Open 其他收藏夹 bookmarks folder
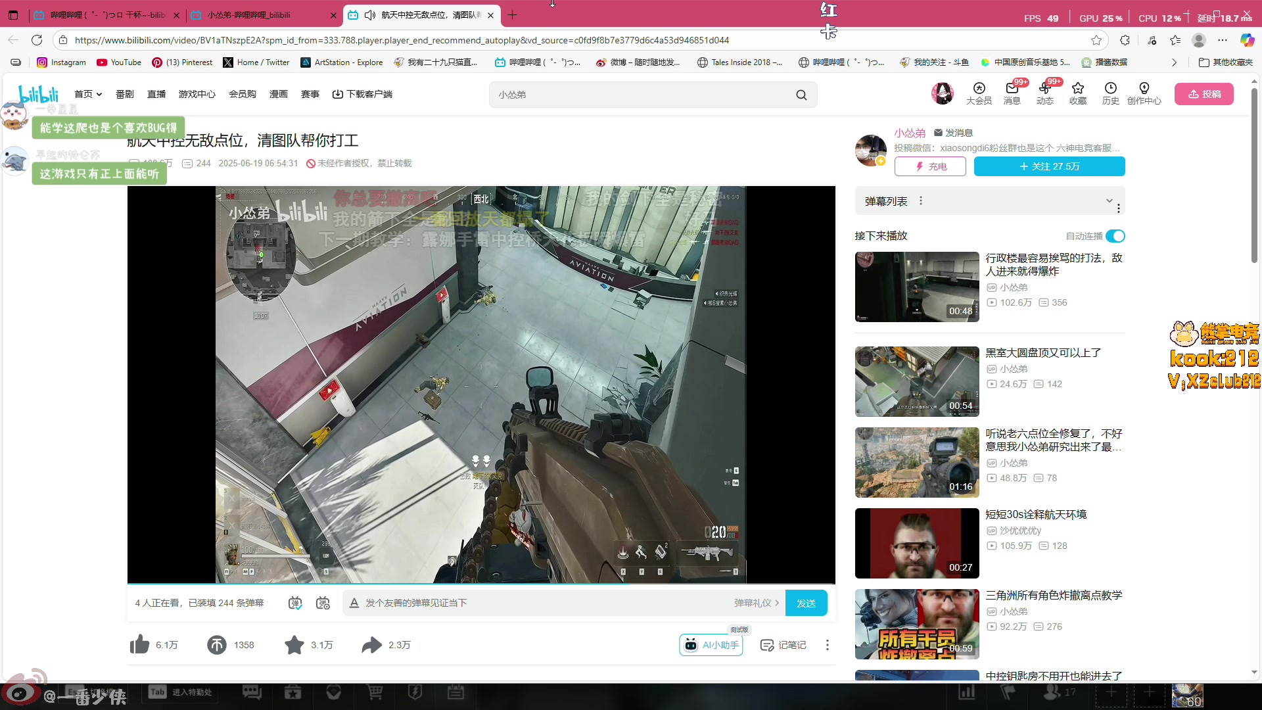The image size is (1262, 710). pyautogui.click(x=1226, y=62)
